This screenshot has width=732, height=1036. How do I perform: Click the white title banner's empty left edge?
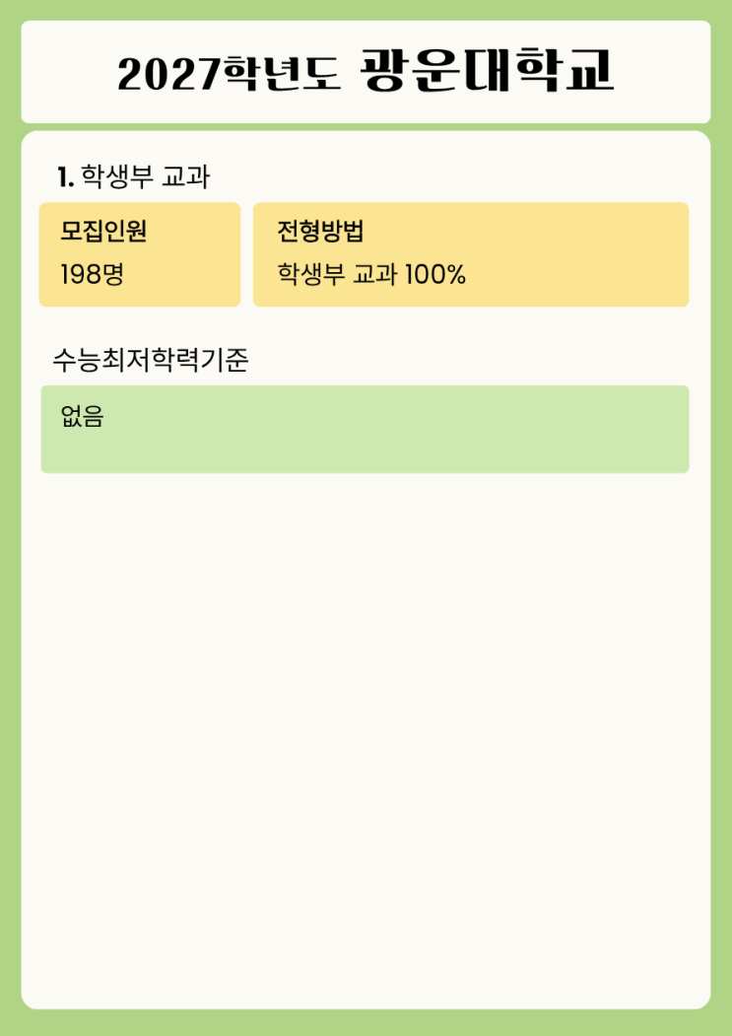(59, 72)
